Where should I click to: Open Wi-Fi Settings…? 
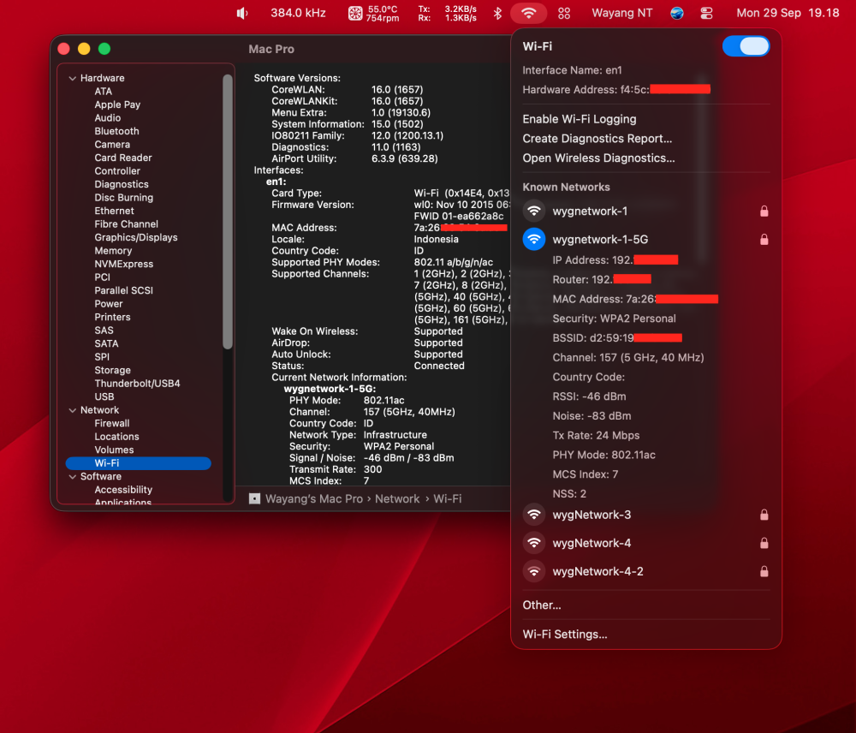(x=564, y=635)
